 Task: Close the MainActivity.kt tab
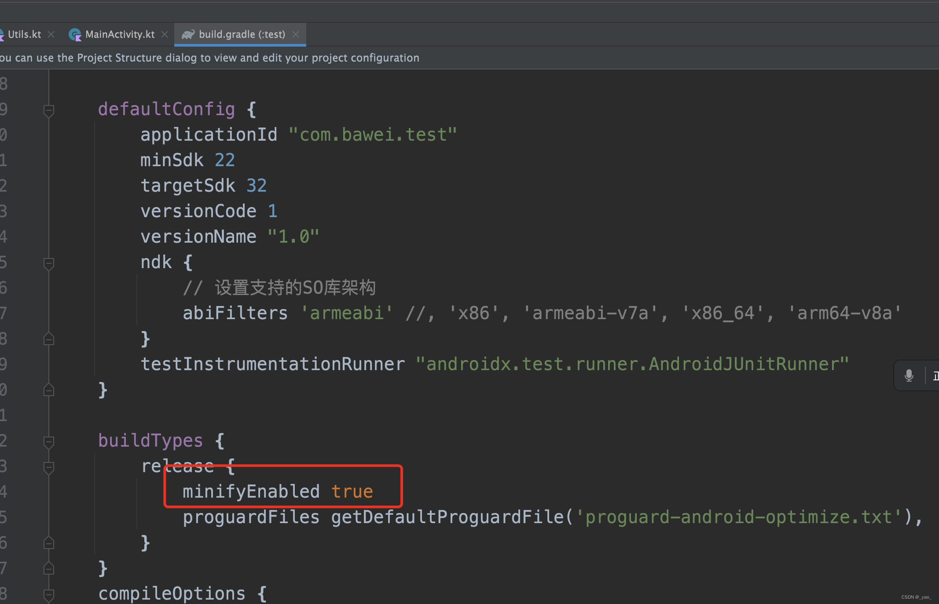coord(165,34)
